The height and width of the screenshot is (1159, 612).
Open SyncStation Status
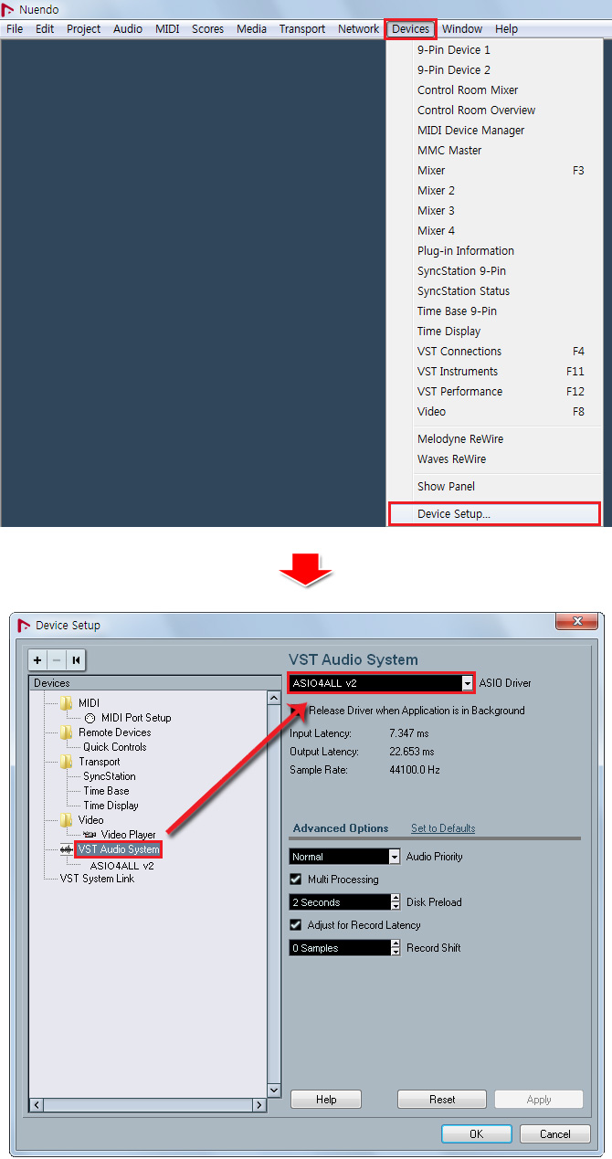point(494,291)
